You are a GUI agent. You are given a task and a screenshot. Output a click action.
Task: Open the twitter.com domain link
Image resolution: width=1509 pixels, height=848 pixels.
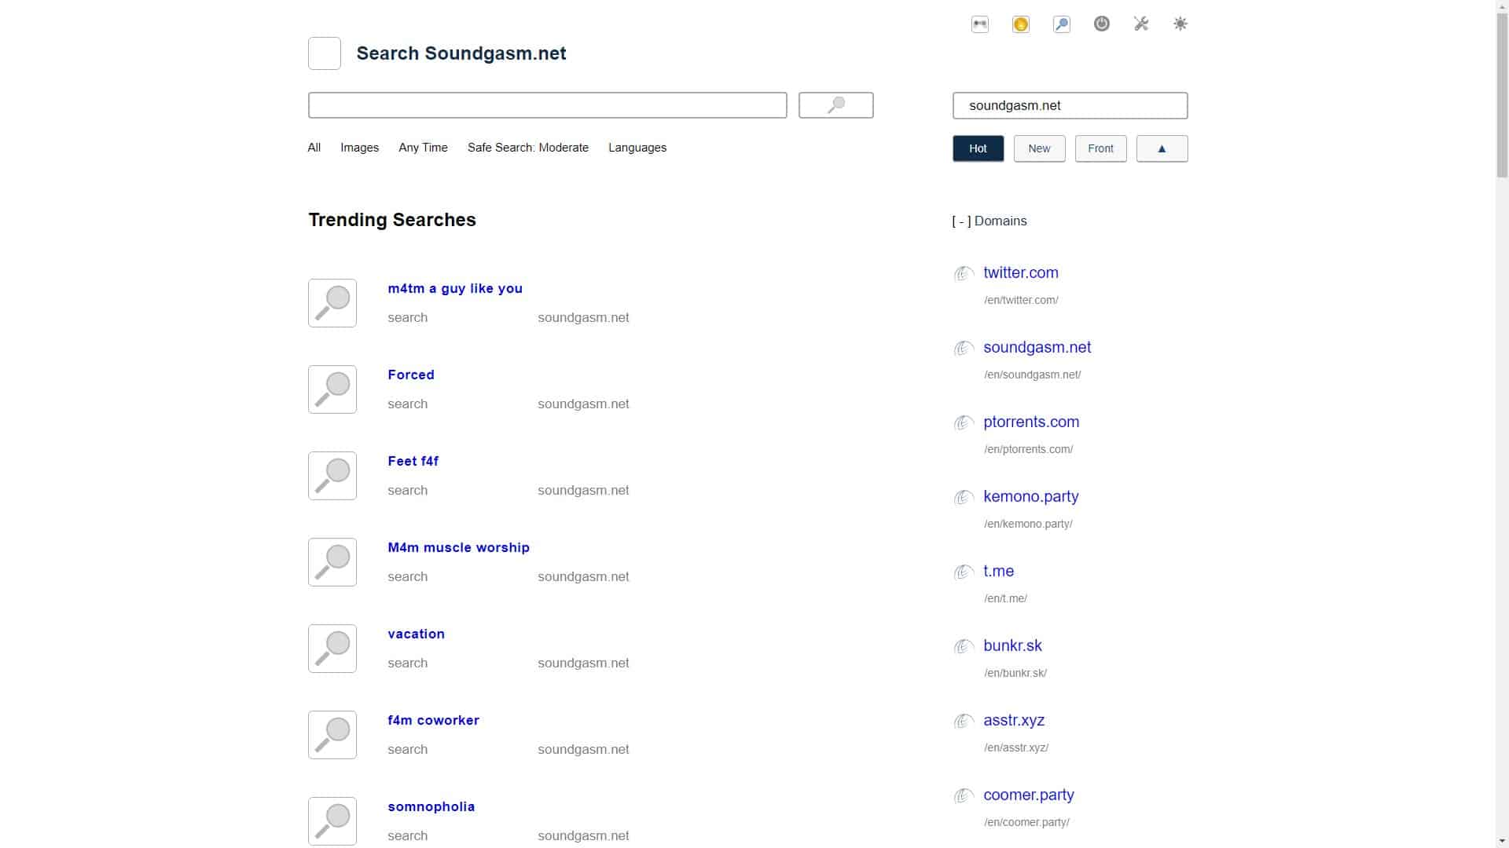click(x=1020, y=272)
